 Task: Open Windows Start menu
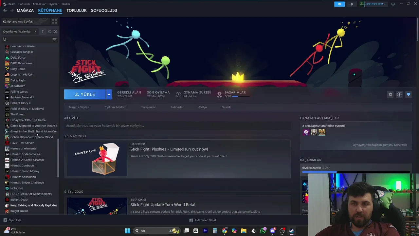(x=127, y=231)
